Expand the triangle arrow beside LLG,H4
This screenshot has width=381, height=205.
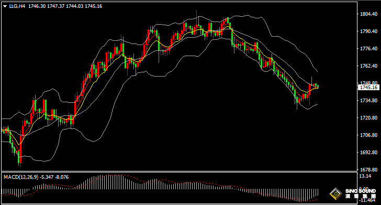pos(5,7)
